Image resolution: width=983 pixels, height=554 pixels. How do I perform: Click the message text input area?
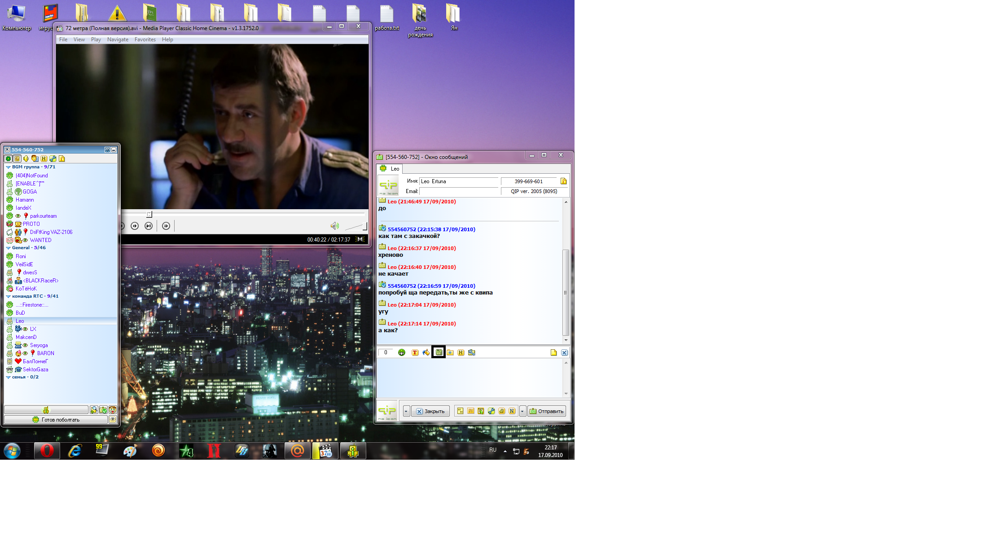[470, 378]
